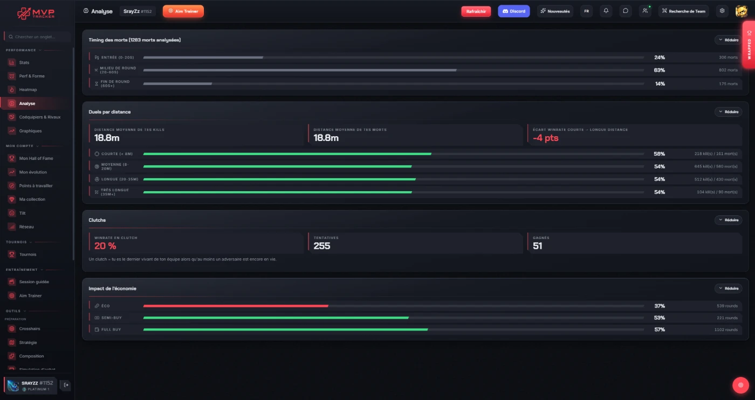Click the Crosshairs target icon in sidebar

(12, 328)
